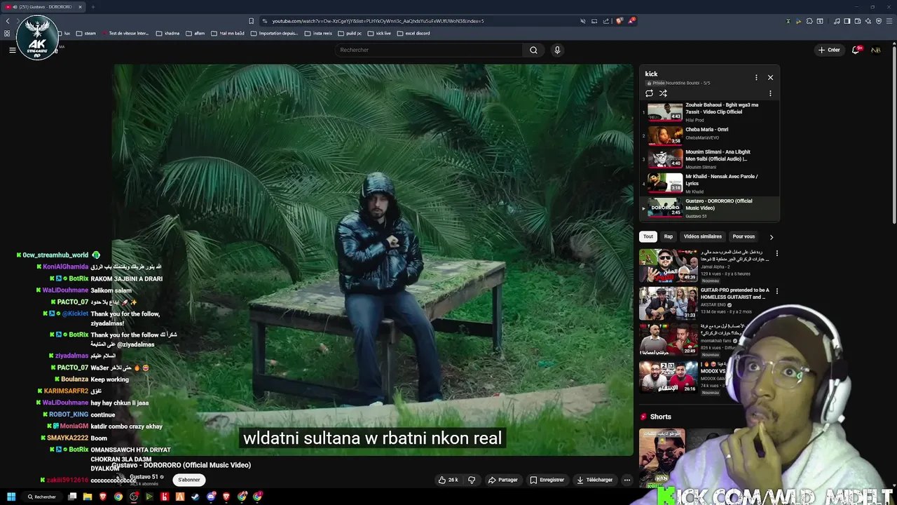The image size is (897, 505).
Task: Open the video actions three-dot menu
Action: [x=627, y=480]
